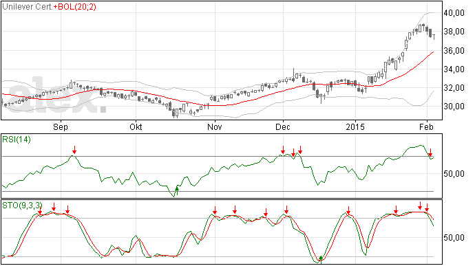475x266 pixels.
Task: Select the 38,00 price axis label
Action: 454,32
